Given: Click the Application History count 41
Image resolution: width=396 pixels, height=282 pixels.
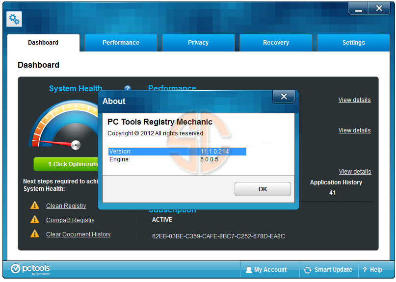Looking at the screenshot, I should (x=332, y=193).
